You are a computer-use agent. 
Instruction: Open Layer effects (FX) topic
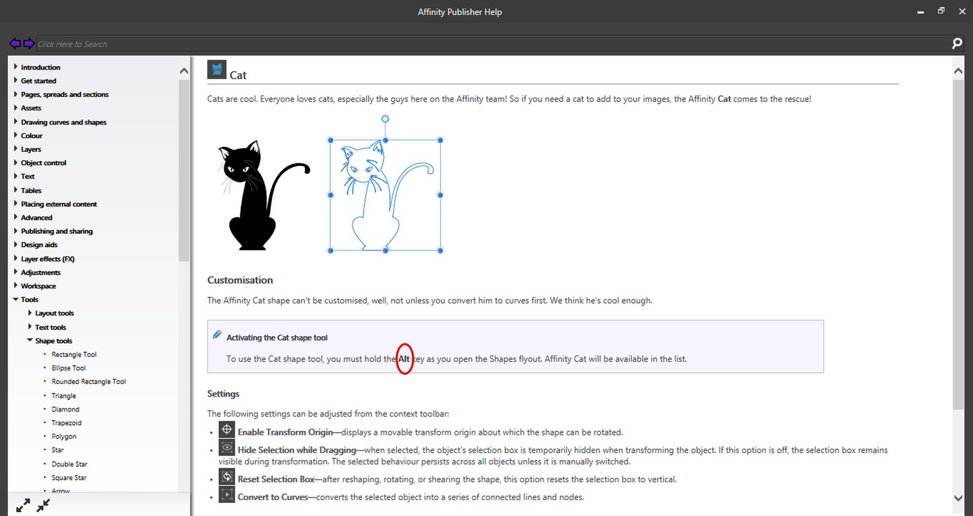[47, 258]
